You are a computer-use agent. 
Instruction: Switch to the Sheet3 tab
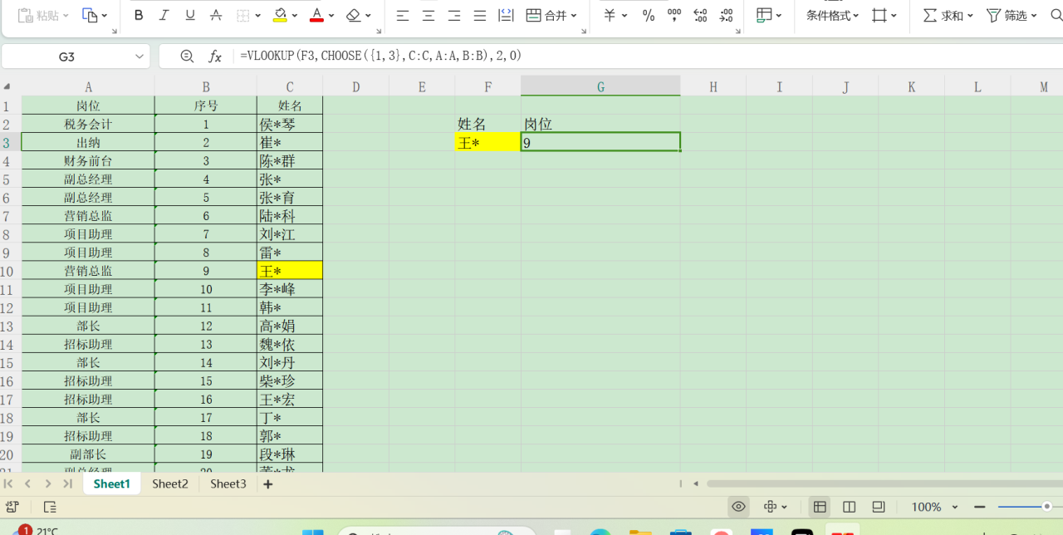(x=228, y=483)
